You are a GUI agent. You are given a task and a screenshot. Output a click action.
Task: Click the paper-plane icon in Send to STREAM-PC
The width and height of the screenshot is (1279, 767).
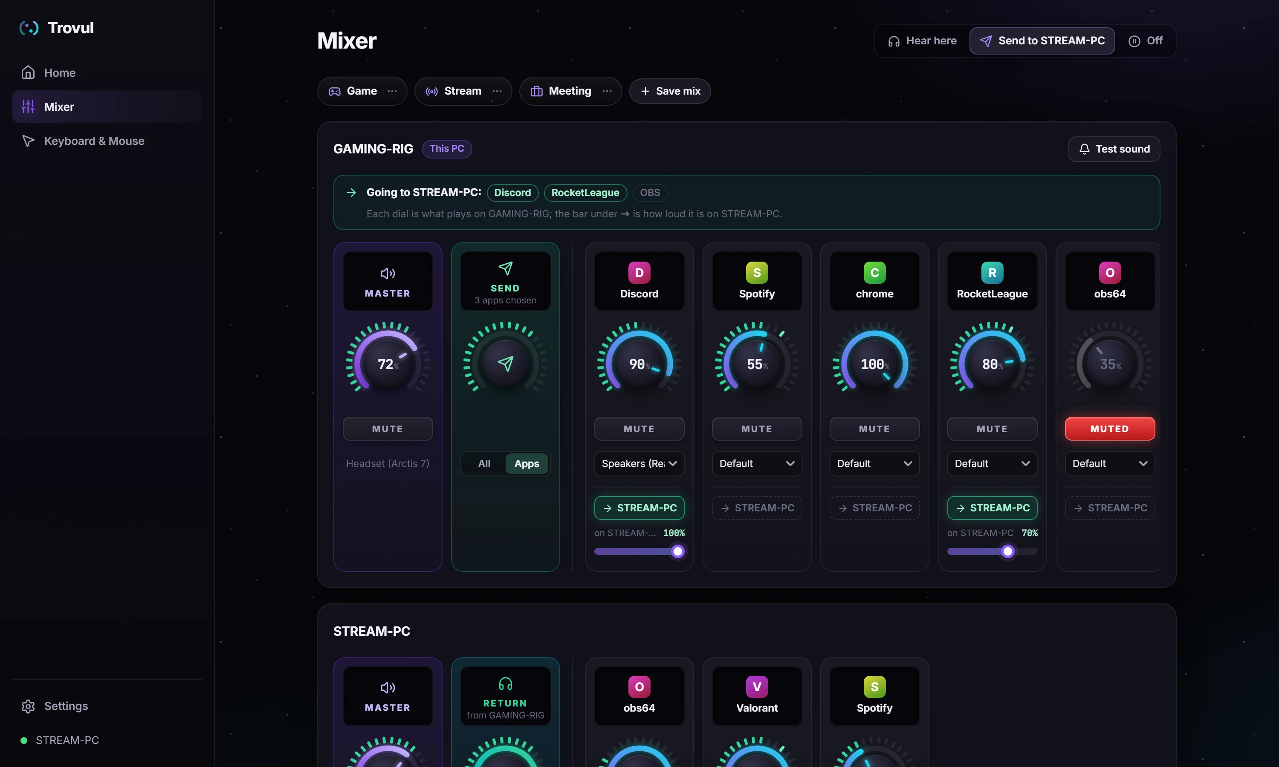[x=986, y=41]
